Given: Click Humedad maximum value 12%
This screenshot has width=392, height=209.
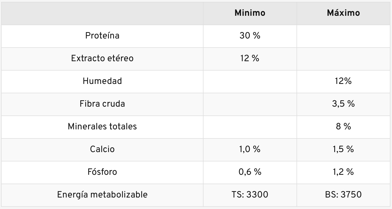Looking at the screenshot, I should [x=343, y=81].
